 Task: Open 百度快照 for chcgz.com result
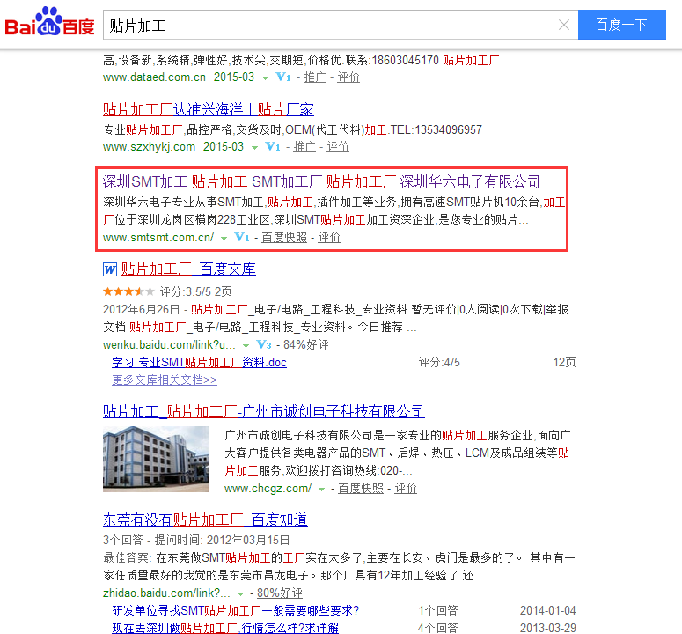[361, 488]
